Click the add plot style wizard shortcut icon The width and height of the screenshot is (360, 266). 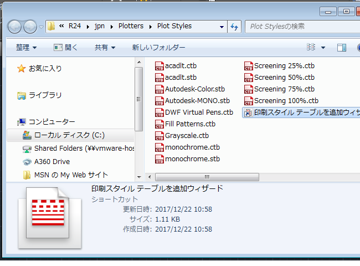[248, 113]
